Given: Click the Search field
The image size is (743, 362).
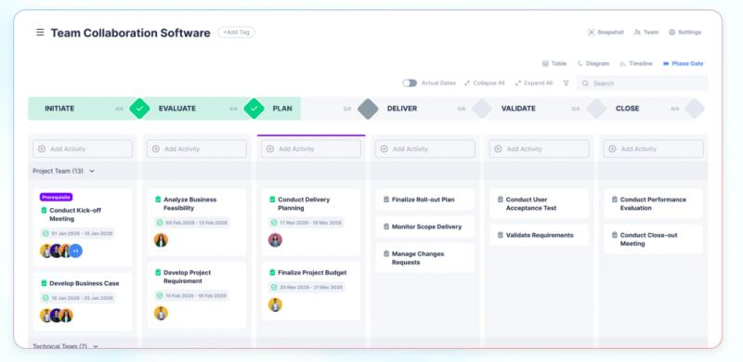Looking at the screenshot, I should tap(643, 84).
